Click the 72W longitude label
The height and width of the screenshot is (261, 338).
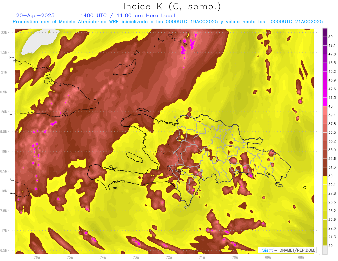pos(169,257)
